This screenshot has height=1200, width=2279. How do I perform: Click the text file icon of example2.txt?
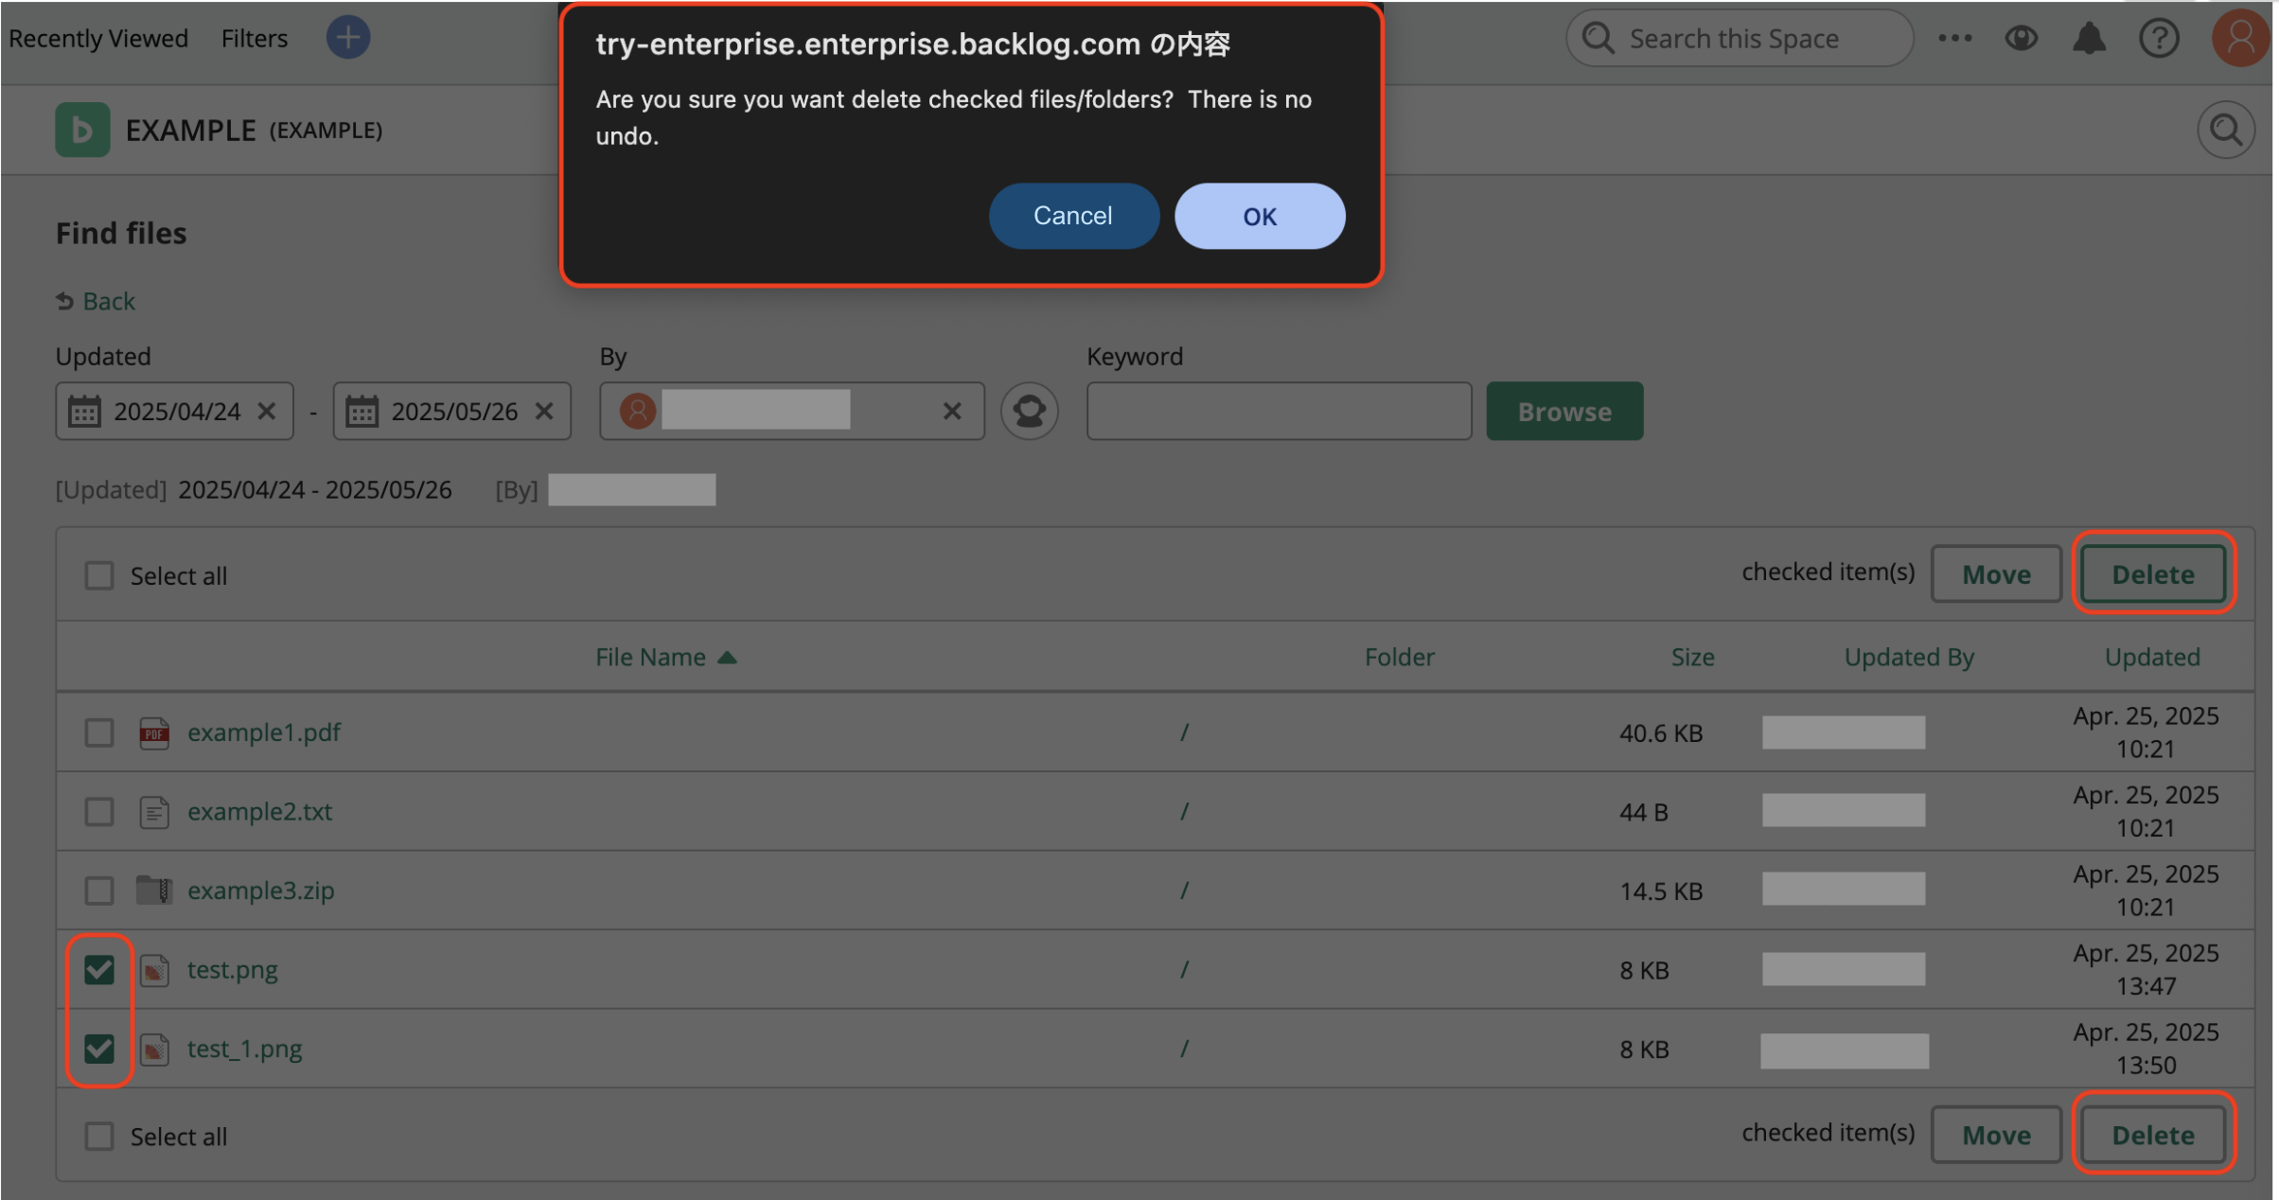[154, 812]
